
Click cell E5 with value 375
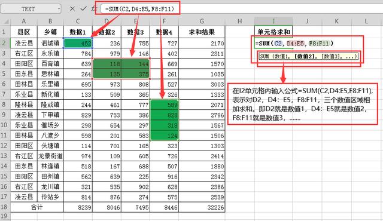(x=136, y=74)
